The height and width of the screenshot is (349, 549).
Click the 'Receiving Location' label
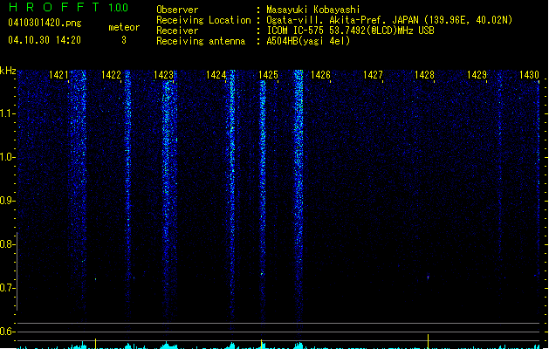(x=203, y=20)
